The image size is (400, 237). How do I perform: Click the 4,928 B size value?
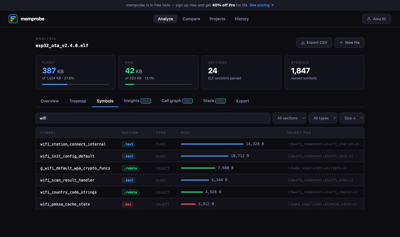[x=213, y=192]
